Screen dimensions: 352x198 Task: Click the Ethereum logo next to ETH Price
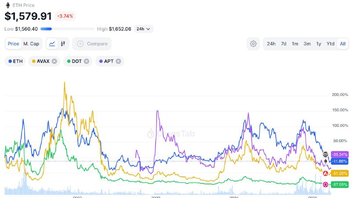coord(8,5)
